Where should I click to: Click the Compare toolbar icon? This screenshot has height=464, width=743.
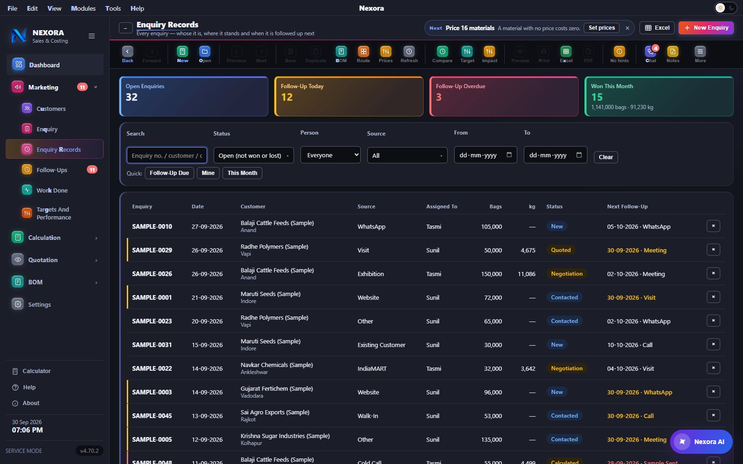point(443,54)
